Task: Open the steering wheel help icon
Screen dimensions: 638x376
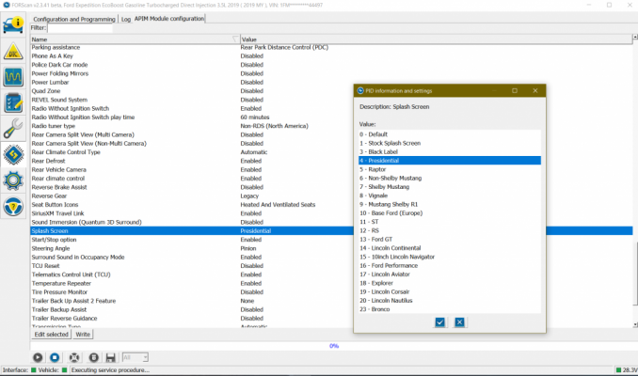Action: point(13,206)
